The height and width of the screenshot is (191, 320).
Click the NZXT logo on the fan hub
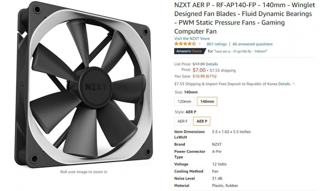point(96,87)
